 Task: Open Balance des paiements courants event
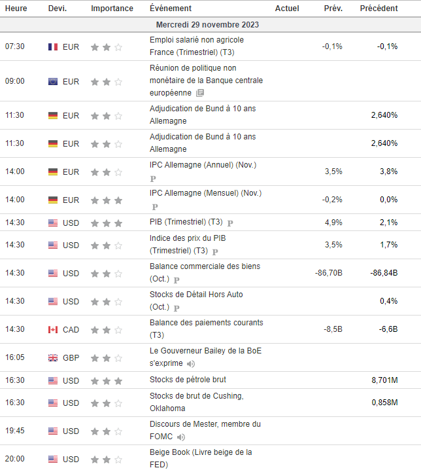[206, 323]
